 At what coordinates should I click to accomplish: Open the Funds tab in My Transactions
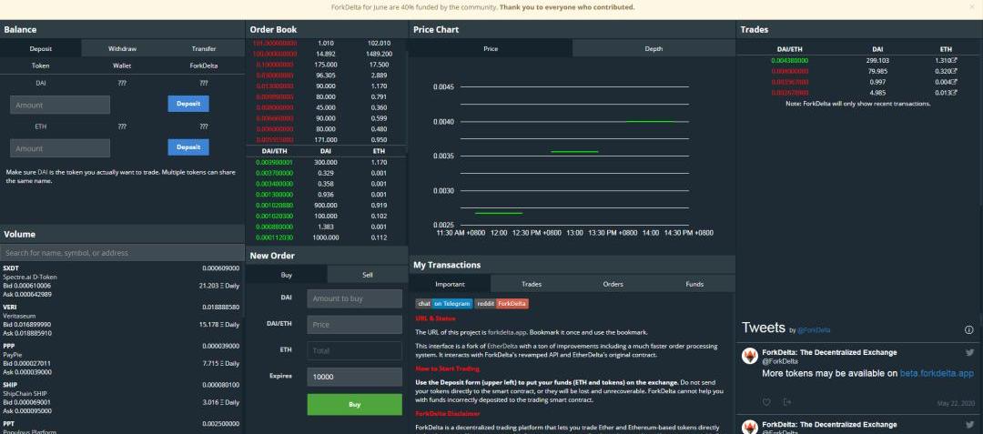coord(694,284)
